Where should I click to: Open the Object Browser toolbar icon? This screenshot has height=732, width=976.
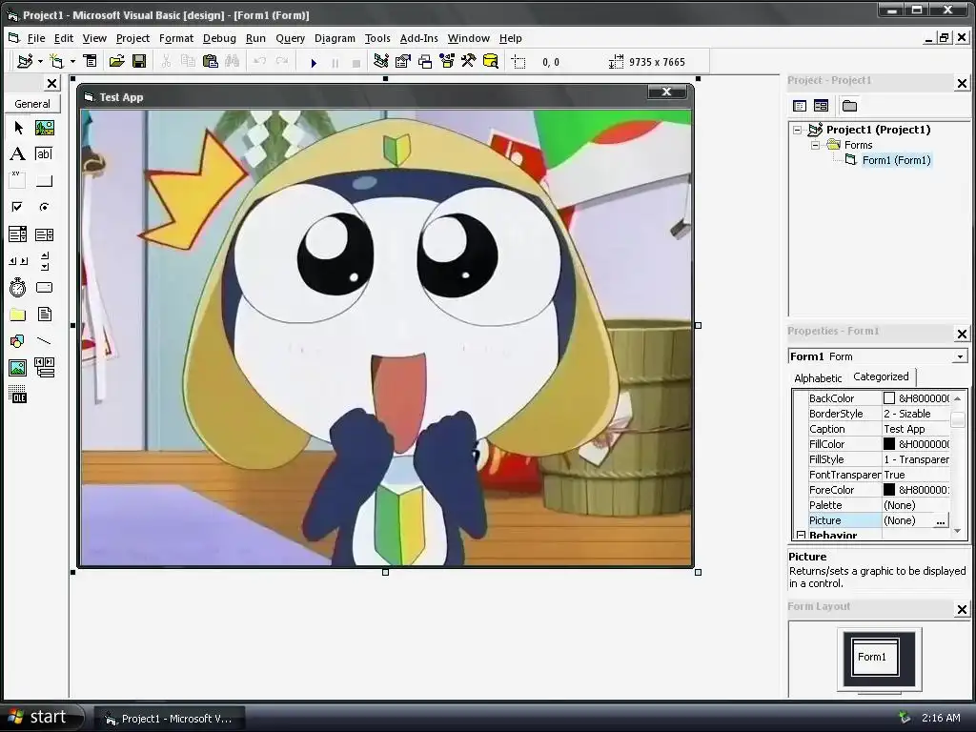(447, 61)
